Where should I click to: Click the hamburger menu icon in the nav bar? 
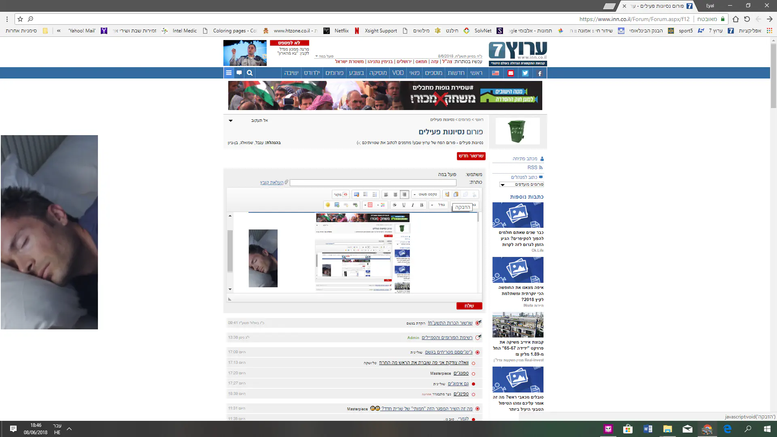click(229, 73)
